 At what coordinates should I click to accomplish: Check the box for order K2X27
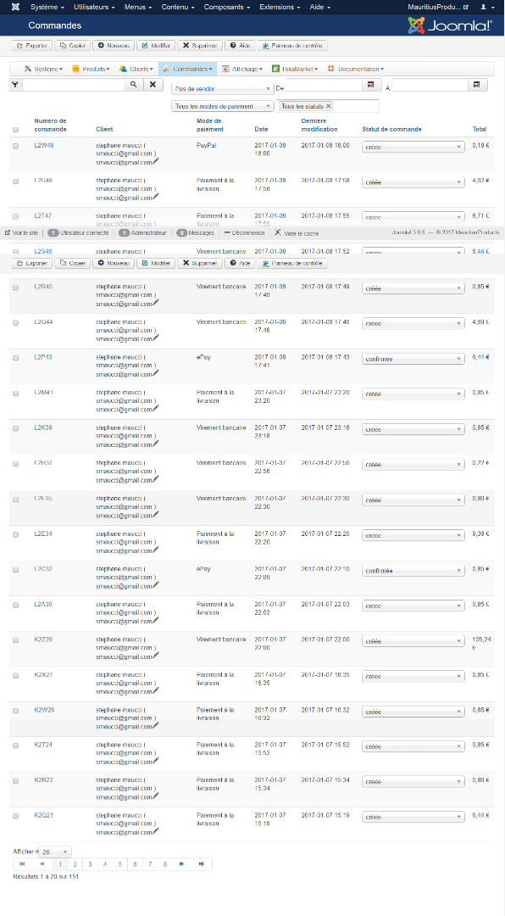point(16,675)
